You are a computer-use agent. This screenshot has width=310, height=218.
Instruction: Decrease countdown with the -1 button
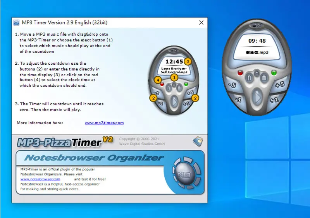[238, 100]
